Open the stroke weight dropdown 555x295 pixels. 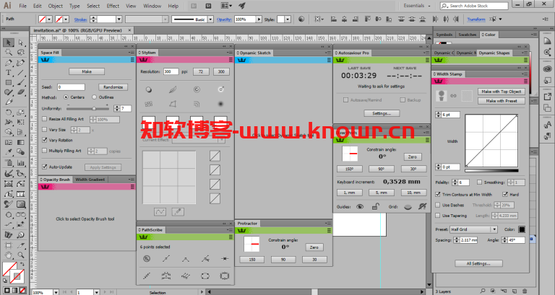click(119, 19)
